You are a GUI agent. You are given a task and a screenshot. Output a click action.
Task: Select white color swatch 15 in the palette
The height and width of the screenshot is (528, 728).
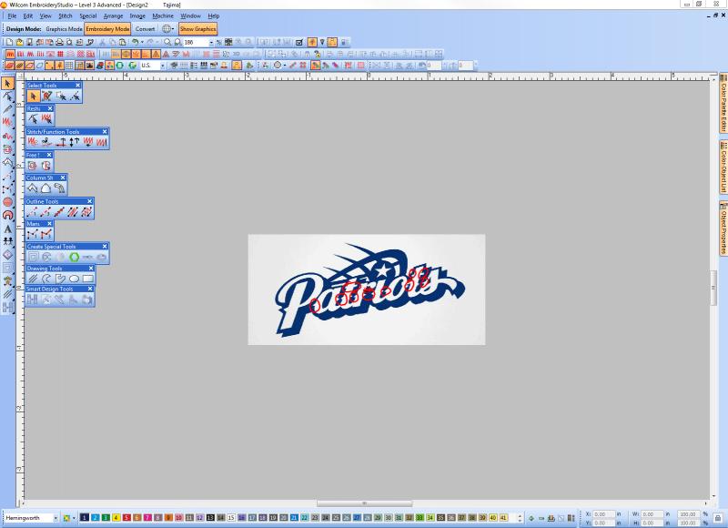(x=231, y=518)
